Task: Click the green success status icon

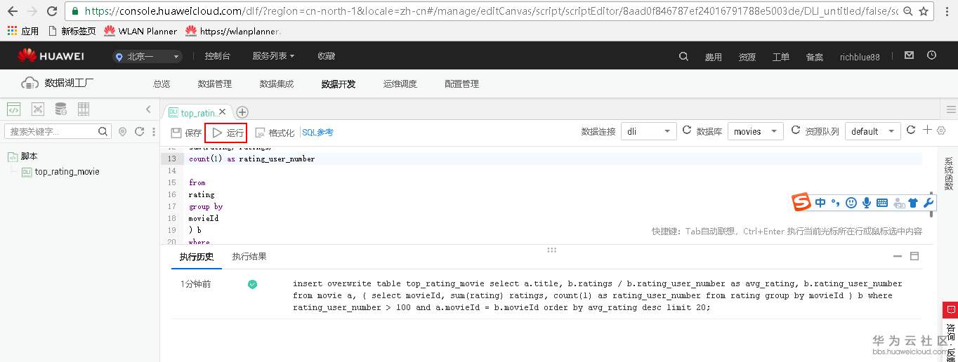Action: coord(252,284)
